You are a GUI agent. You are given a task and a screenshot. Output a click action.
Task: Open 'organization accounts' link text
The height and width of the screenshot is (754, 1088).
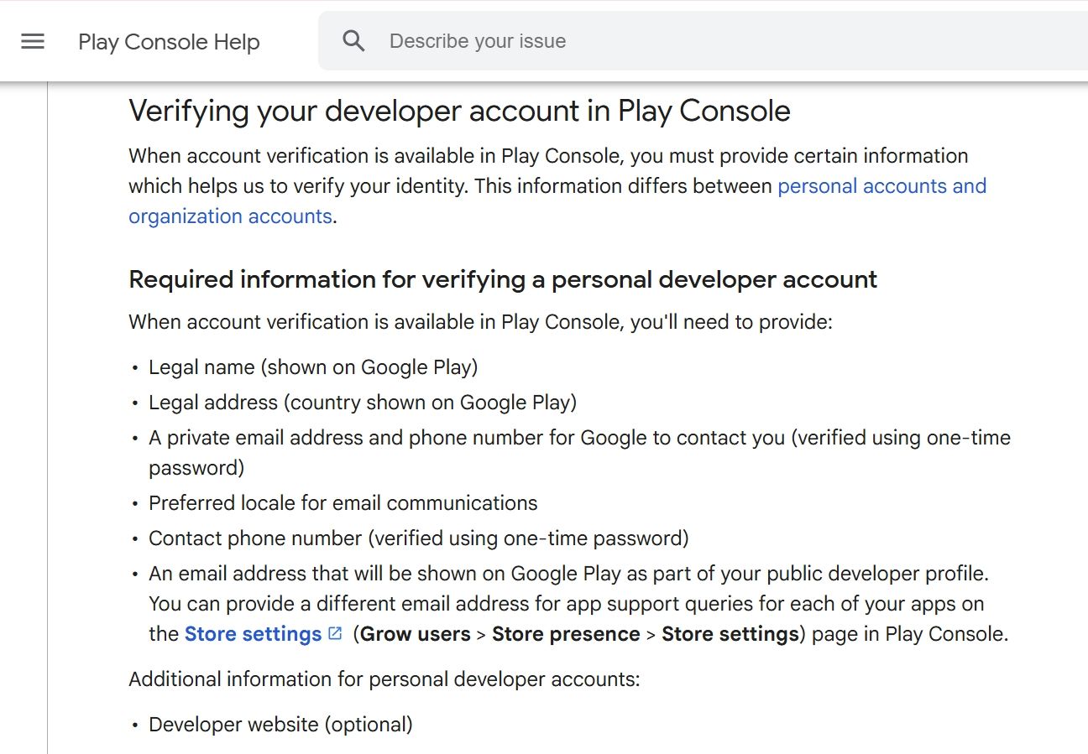click(x=230, y=216)
